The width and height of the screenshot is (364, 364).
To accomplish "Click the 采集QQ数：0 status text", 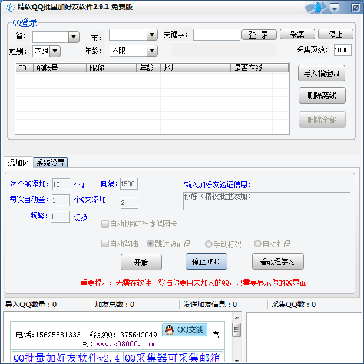I will (293, 305).
